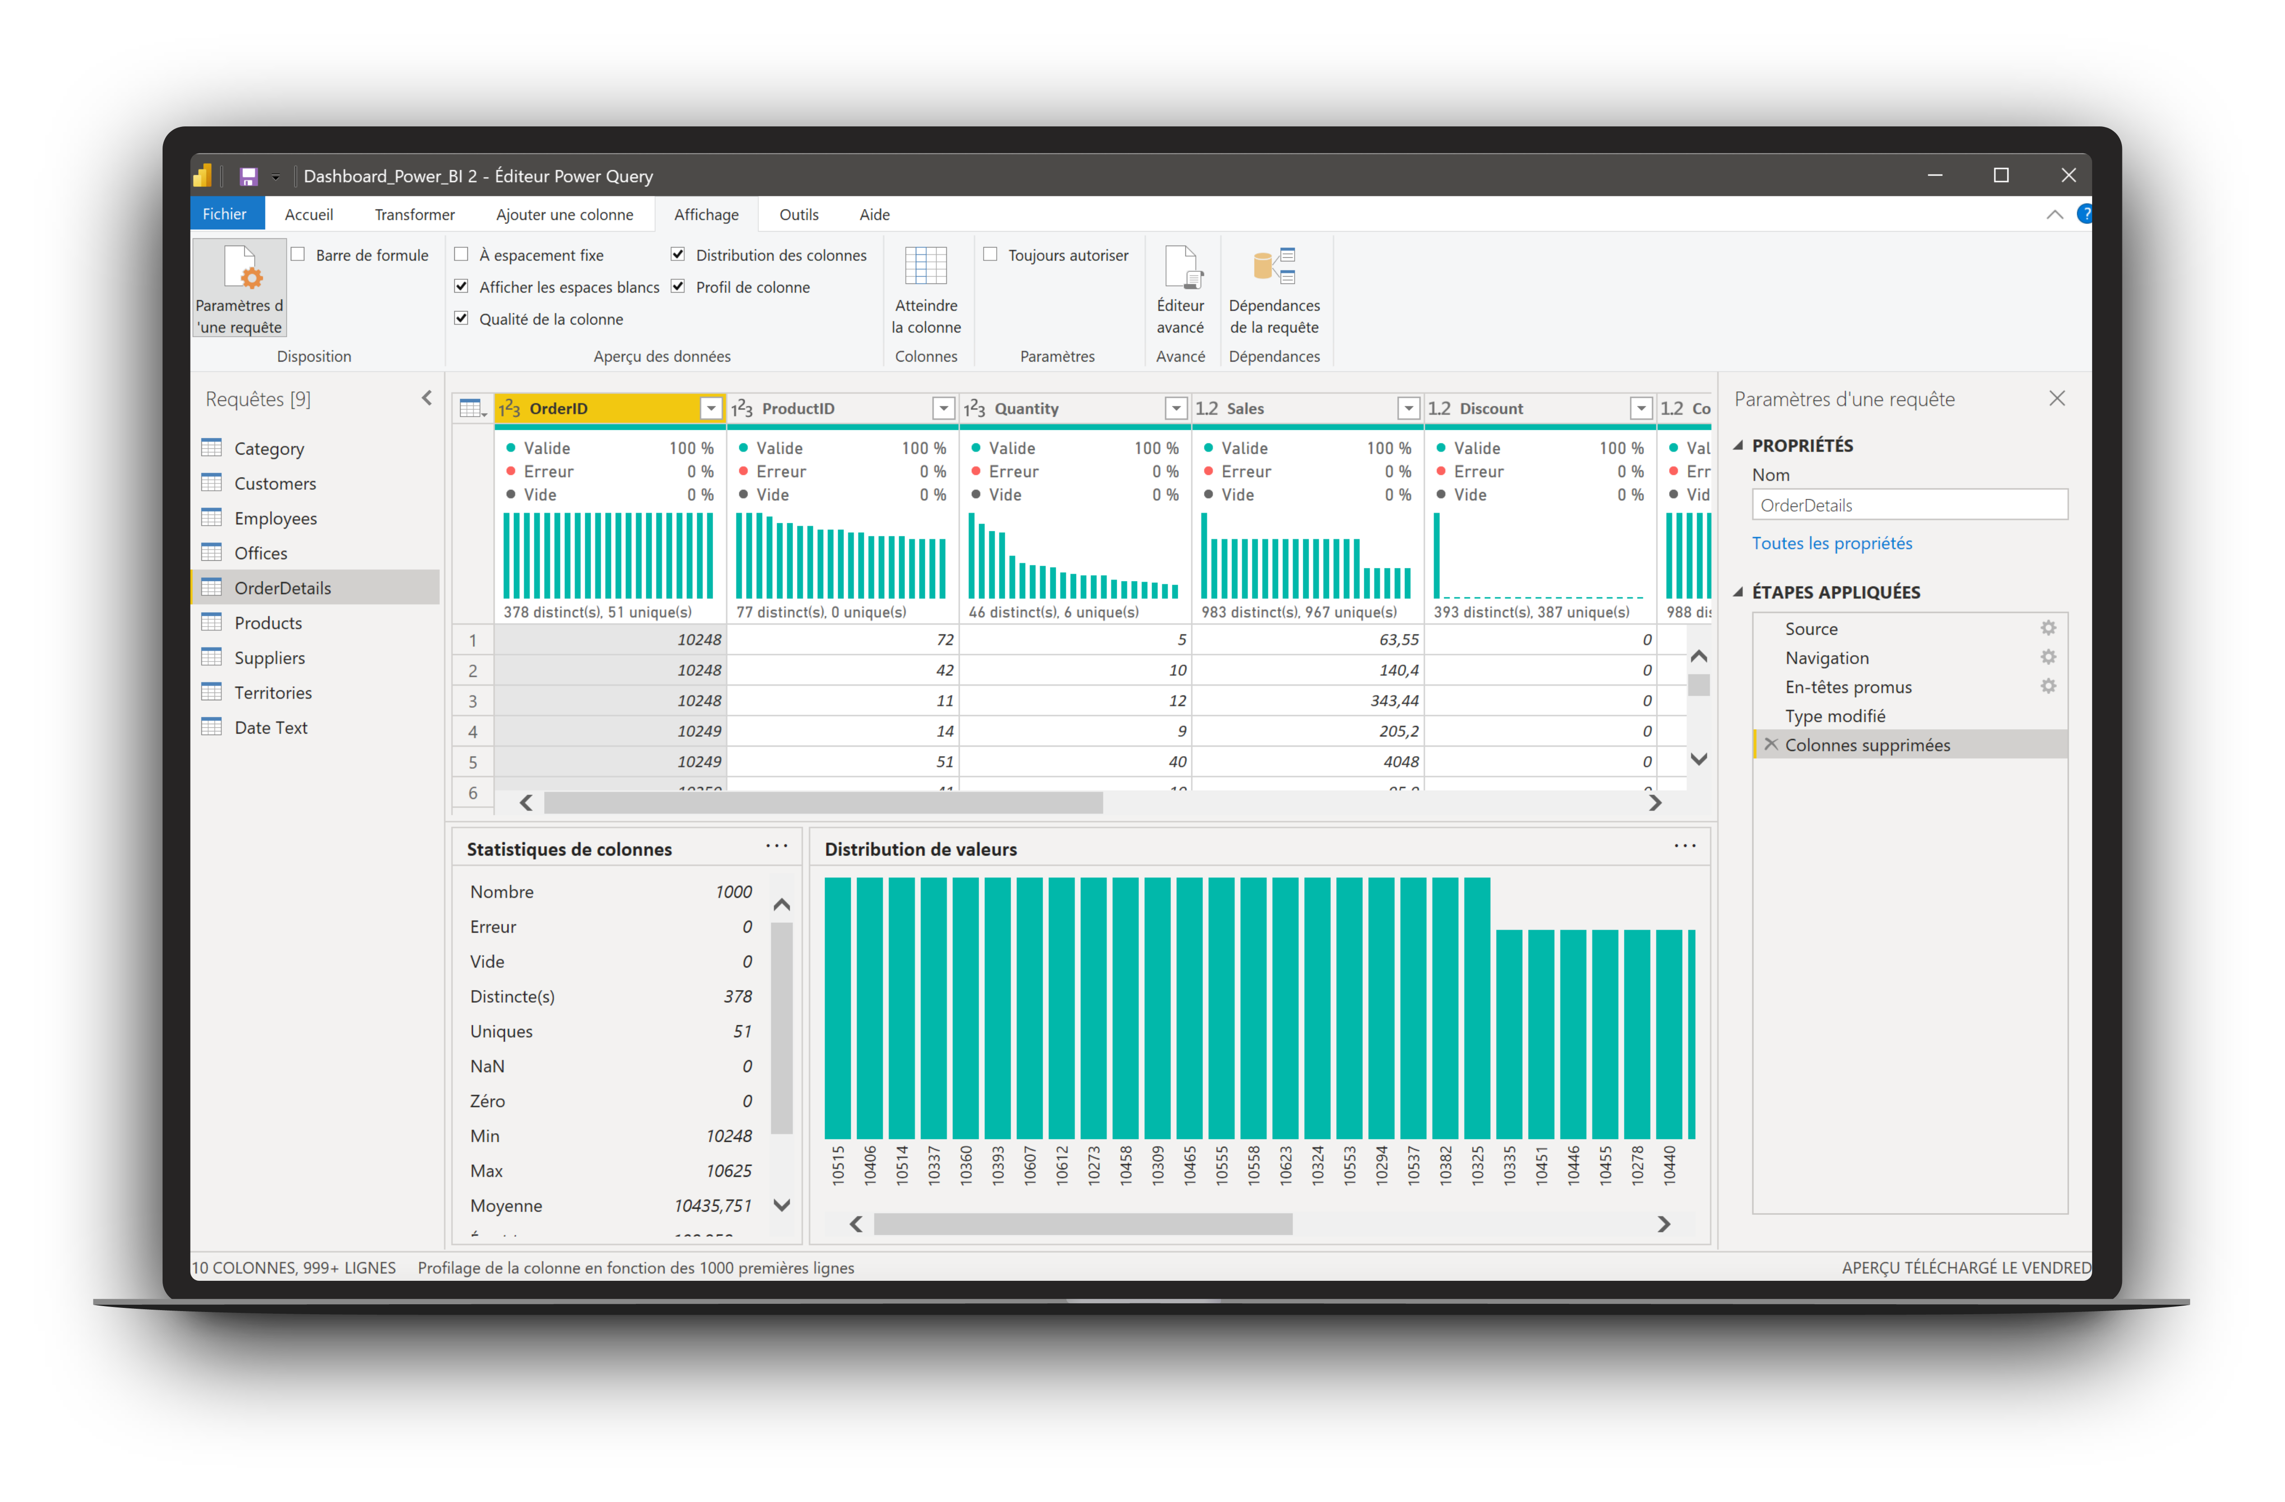The height and width of the screenshot is (1502, 2285).
Task: Open Distribution de valeurs more options
Action: pos(1684,846)
